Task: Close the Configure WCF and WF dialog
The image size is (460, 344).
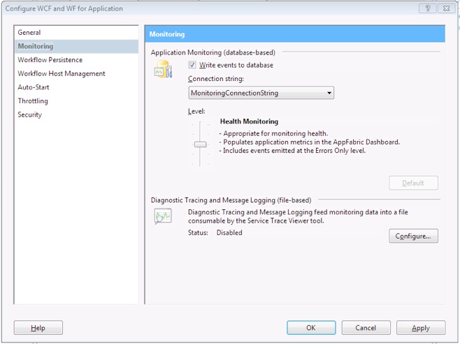Action: (x=445, y=8)
